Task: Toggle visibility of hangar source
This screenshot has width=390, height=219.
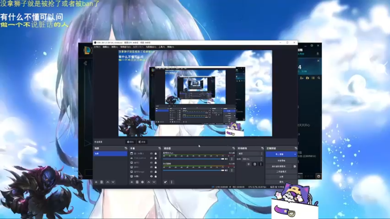Action: pos(151,172)
